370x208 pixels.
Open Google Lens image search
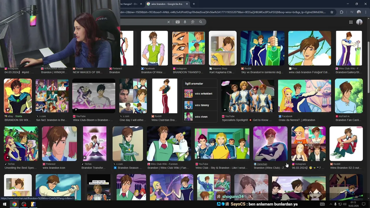(193, 22)
